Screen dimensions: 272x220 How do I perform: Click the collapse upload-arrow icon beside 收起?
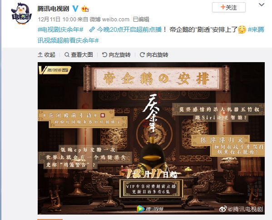coord(40,55)
